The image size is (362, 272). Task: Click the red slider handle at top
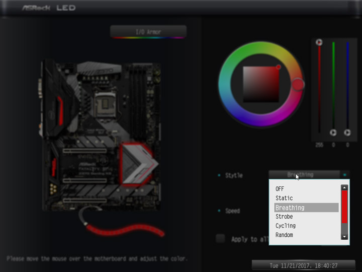[319, 42]
